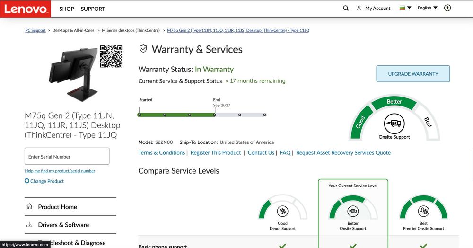The width and height of the screenshot is (473, 248).
Task: Click the UPGRADE WARRANTY button
Action: (413, 74)
